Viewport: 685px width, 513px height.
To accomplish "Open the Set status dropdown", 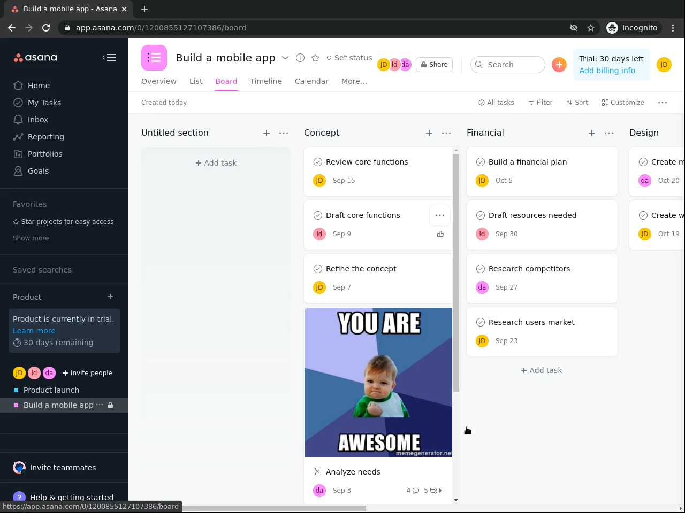I will [349, 58].
